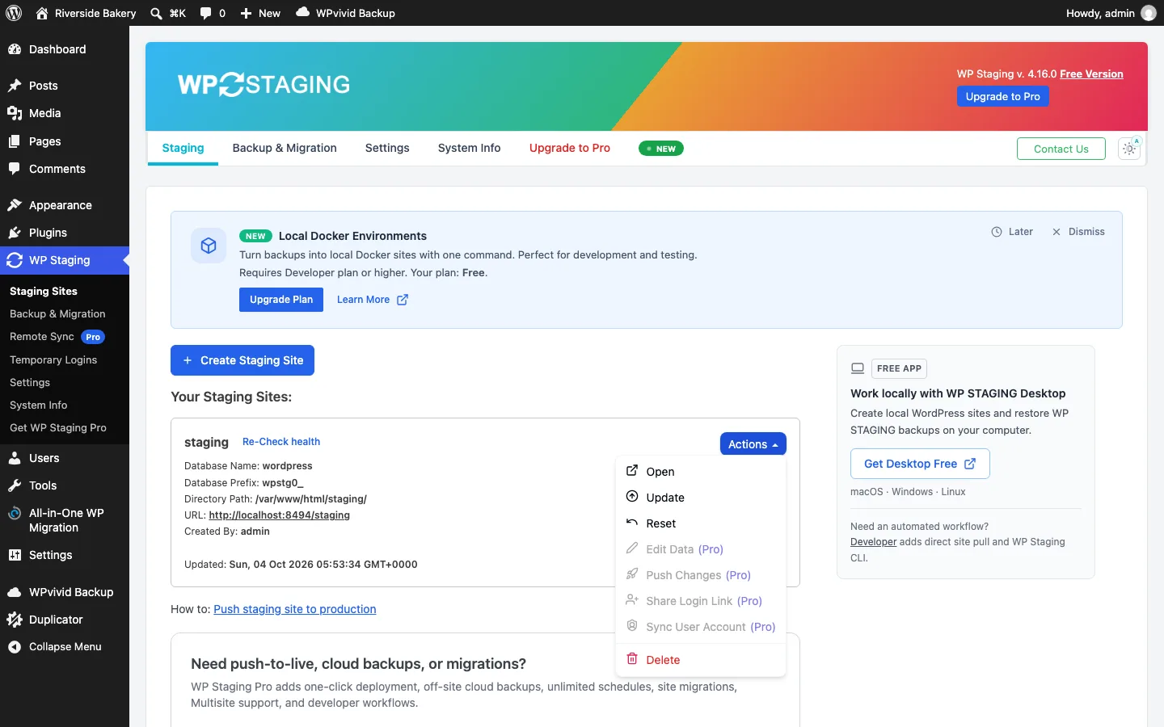Click the Docker cube icon in notice
The width and height of the screenshot is (1164, 727).
click(x=209, y=246)
